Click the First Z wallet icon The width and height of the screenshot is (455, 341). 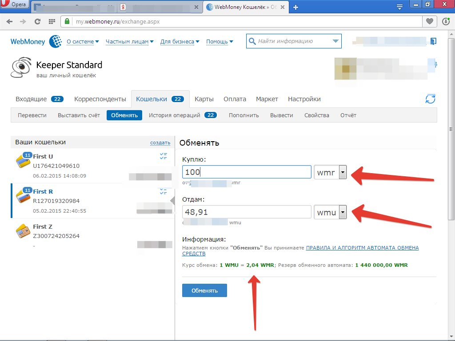pos(23,231)
